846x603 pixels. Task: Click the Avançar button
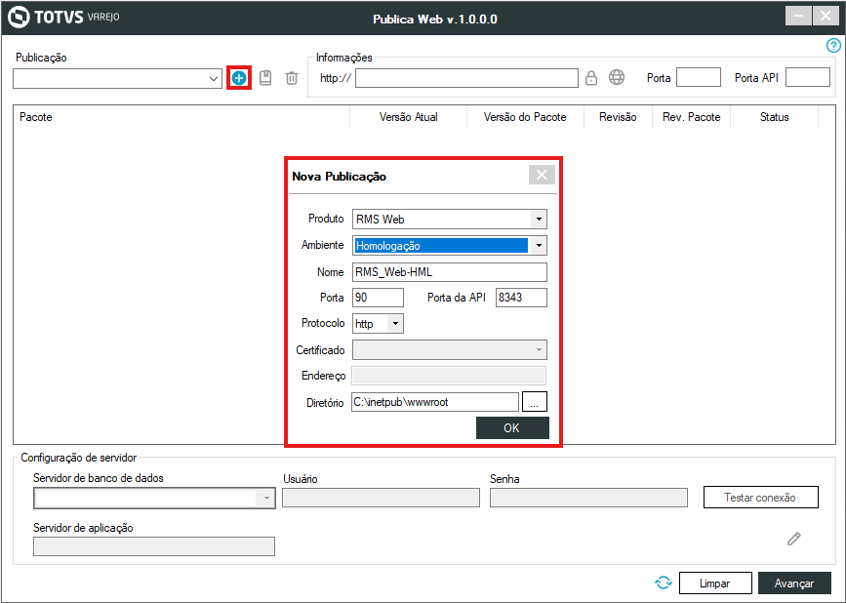pyautogui.click(x=794, y=583)
